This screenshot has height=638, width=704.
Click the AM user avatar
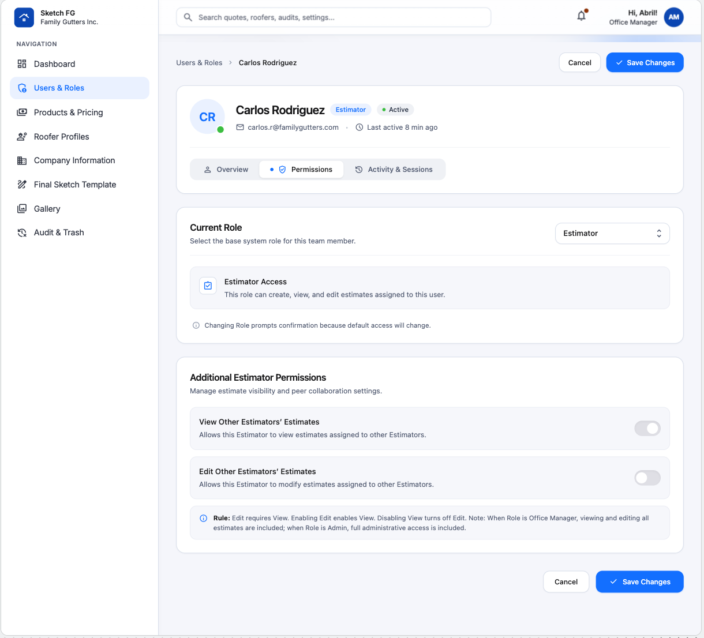pyautogui.click(x=673, y=17)
